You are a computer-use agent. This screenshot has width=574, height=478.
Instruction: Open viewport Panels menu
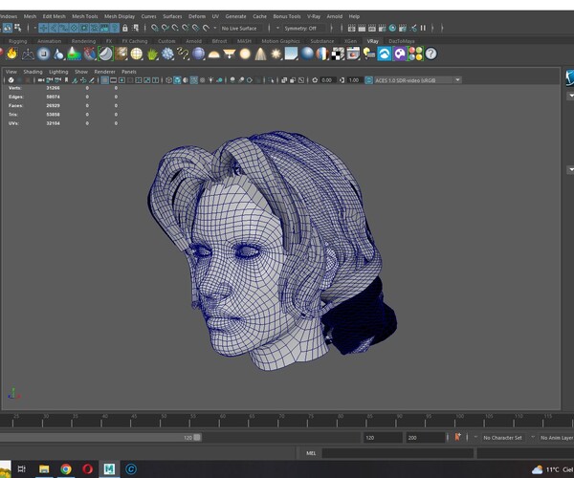click(129, 72)
